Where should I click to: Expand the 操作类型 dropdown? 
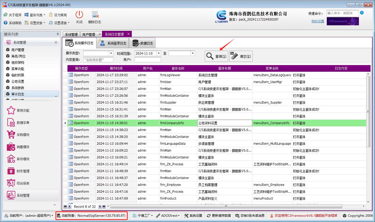[111, 53]
